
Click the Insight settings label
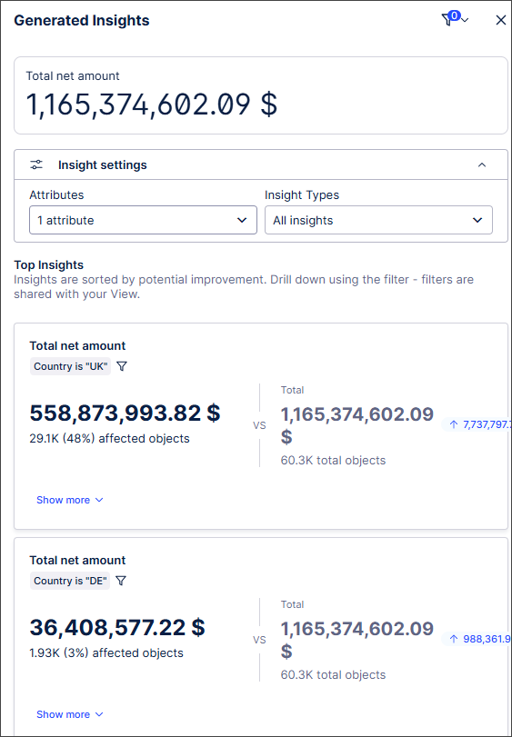click(x=103, y=165)
